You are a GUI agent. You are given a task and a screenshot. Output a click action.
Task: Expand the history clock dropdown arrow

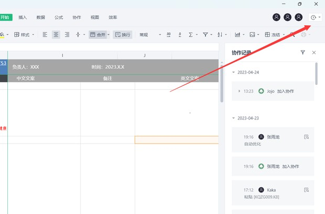coord(319,17)
